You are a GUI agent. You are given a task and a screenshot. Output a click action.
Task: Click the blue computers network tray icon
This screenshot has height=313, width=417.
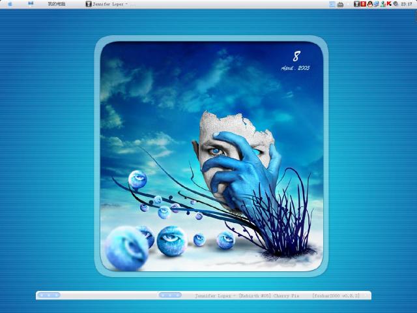[376, 4]
